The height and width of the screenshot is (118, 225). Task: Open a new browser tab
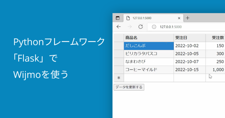click(187, 18)
